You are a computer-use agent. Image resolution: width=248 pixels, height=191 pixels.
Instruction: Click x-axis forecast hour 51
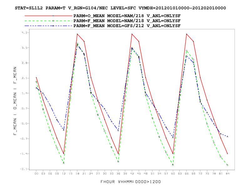point(152,174)
